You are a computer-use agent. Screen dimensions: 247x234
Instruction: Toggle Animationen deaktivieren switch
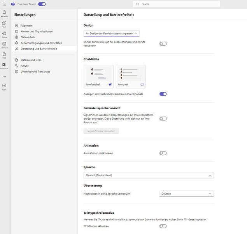(163, 153)
